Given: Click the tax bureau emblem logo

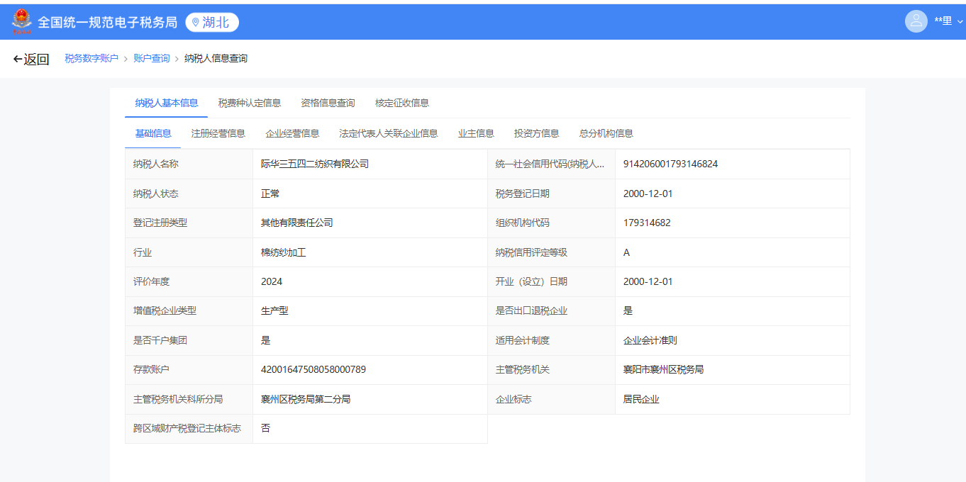Looking at the screenshot, I should (x=22, y=22).
